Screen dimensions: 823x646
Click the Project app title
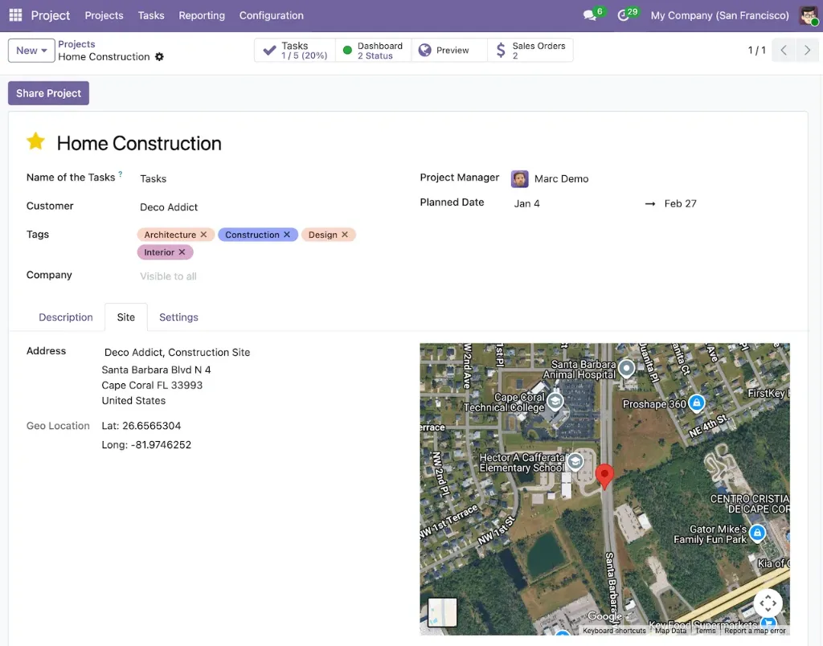click(51, 16)
